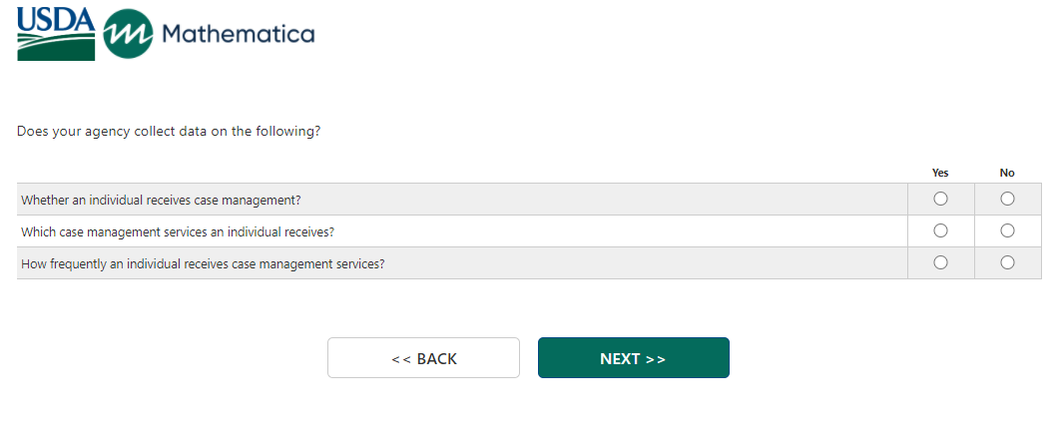This screenshot has height=446, width=1061.
Task: Click the 'Which case management services' row label
Action: coord(177,231)
